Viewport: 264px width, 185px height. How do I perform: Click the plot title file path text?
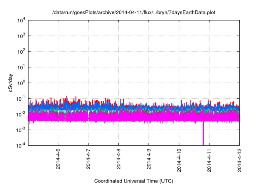click(134, 12)
